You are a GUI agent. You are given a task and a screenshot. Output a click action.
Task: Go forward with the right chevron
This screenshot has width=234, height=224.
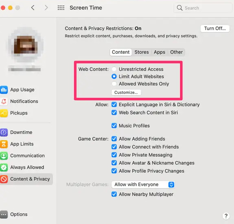tap(46, 8)
